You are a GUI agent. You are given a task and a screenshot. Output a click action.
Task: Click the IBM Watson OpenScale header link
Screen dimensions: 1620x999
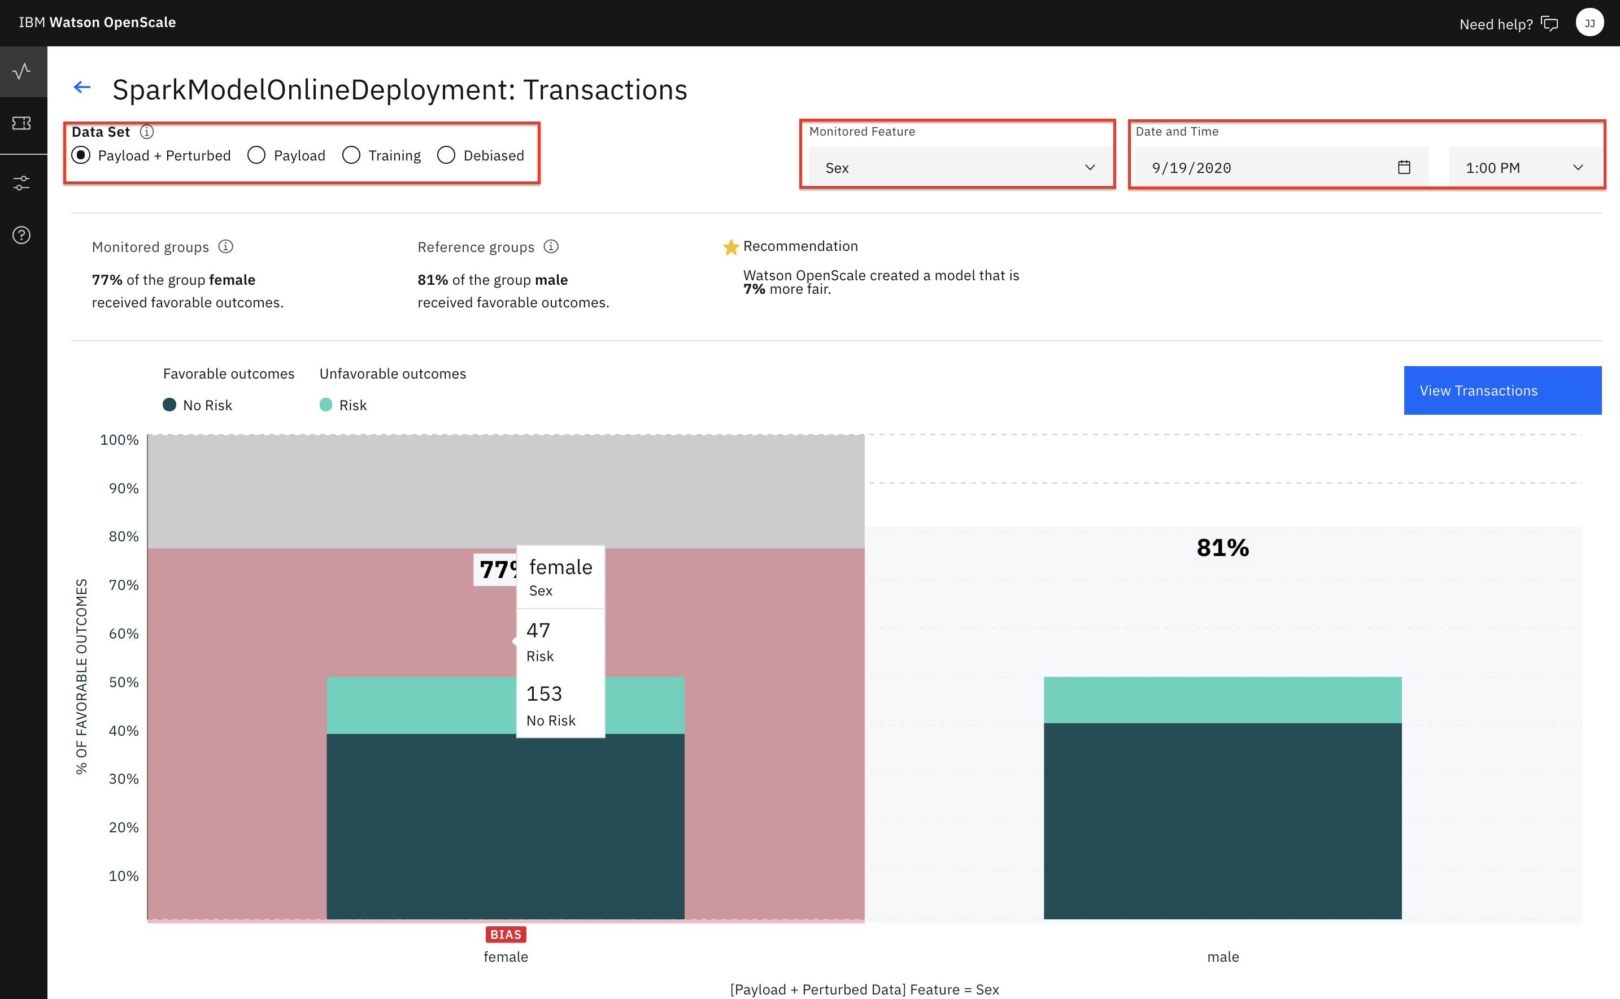click(x=97, y=22)
